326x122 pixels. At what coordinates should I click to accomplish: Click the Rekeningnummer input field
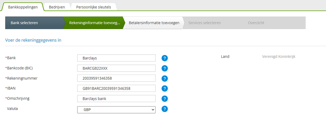click(x=116, y=78)
